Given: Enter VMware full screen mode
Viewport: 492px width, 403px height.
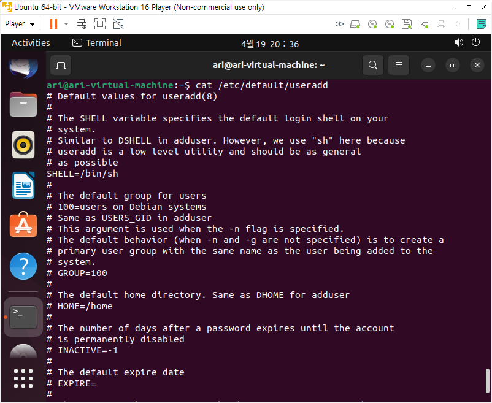Looking at the screenshot, I should pyautogui.click(x=100, y=24).
